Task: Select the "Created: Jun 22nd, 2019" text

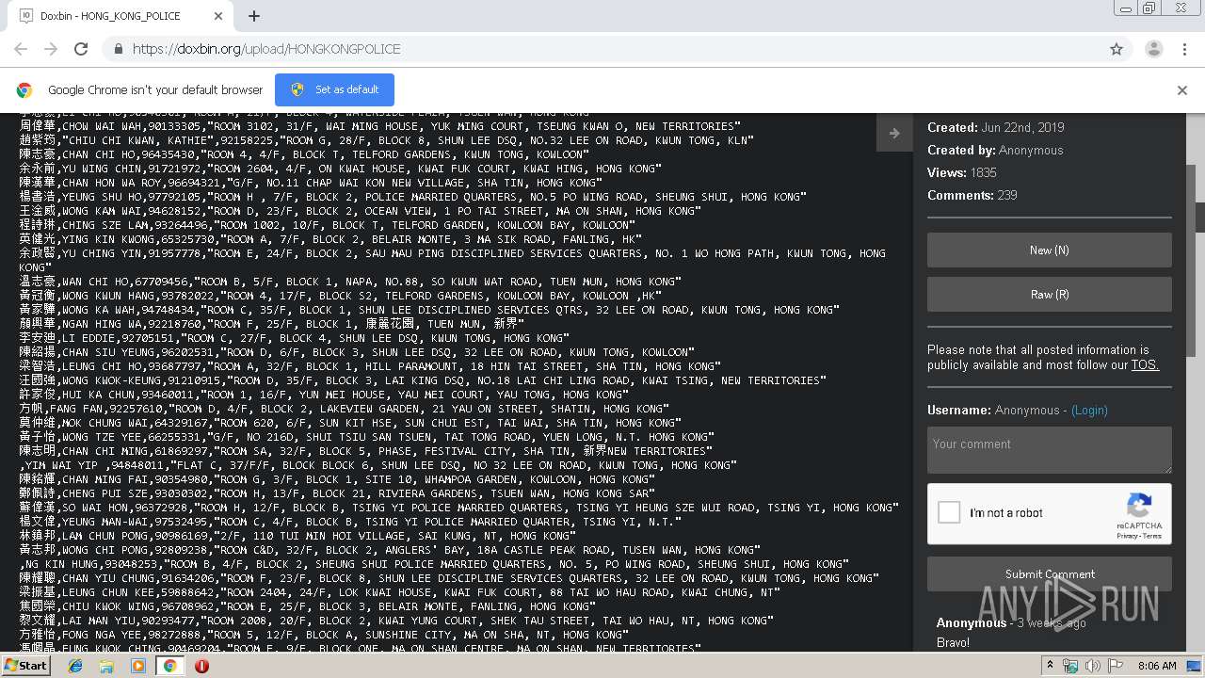Action: pyautogui.click(x=996, y=128)
